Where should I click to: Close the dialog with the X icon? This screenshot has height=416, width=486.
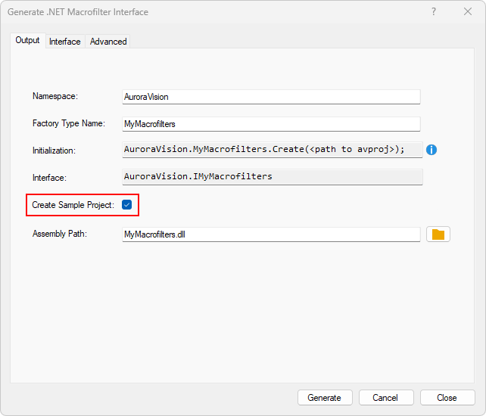click(468, 12)
